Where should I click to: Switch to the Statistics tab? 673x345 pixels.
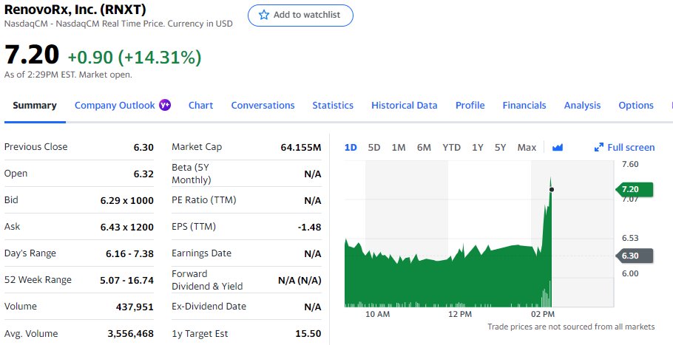[333, 106]
